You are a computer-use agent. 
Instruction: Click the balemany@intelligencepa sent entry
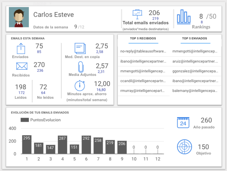pos(195,91)
